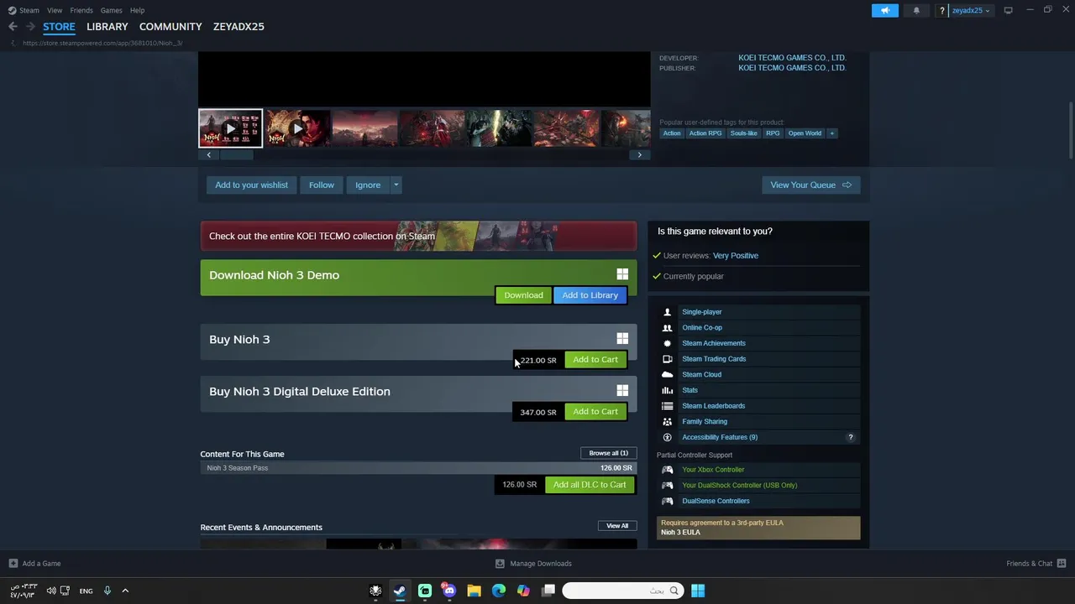The height and width of the screenshot is (604, 1075).
Task: Open the Very Positive user reviews link
Action: coord(736,256)
